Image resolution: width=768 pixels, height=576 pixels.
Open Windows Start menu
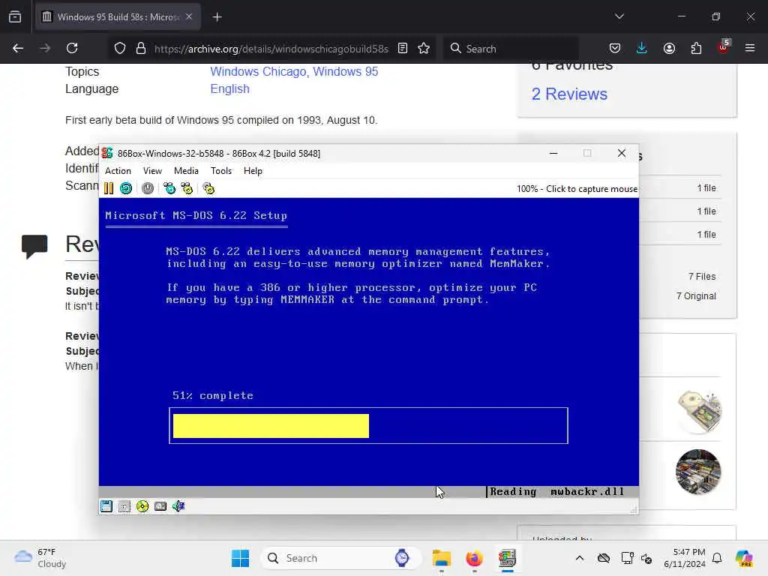pos(241,558)
